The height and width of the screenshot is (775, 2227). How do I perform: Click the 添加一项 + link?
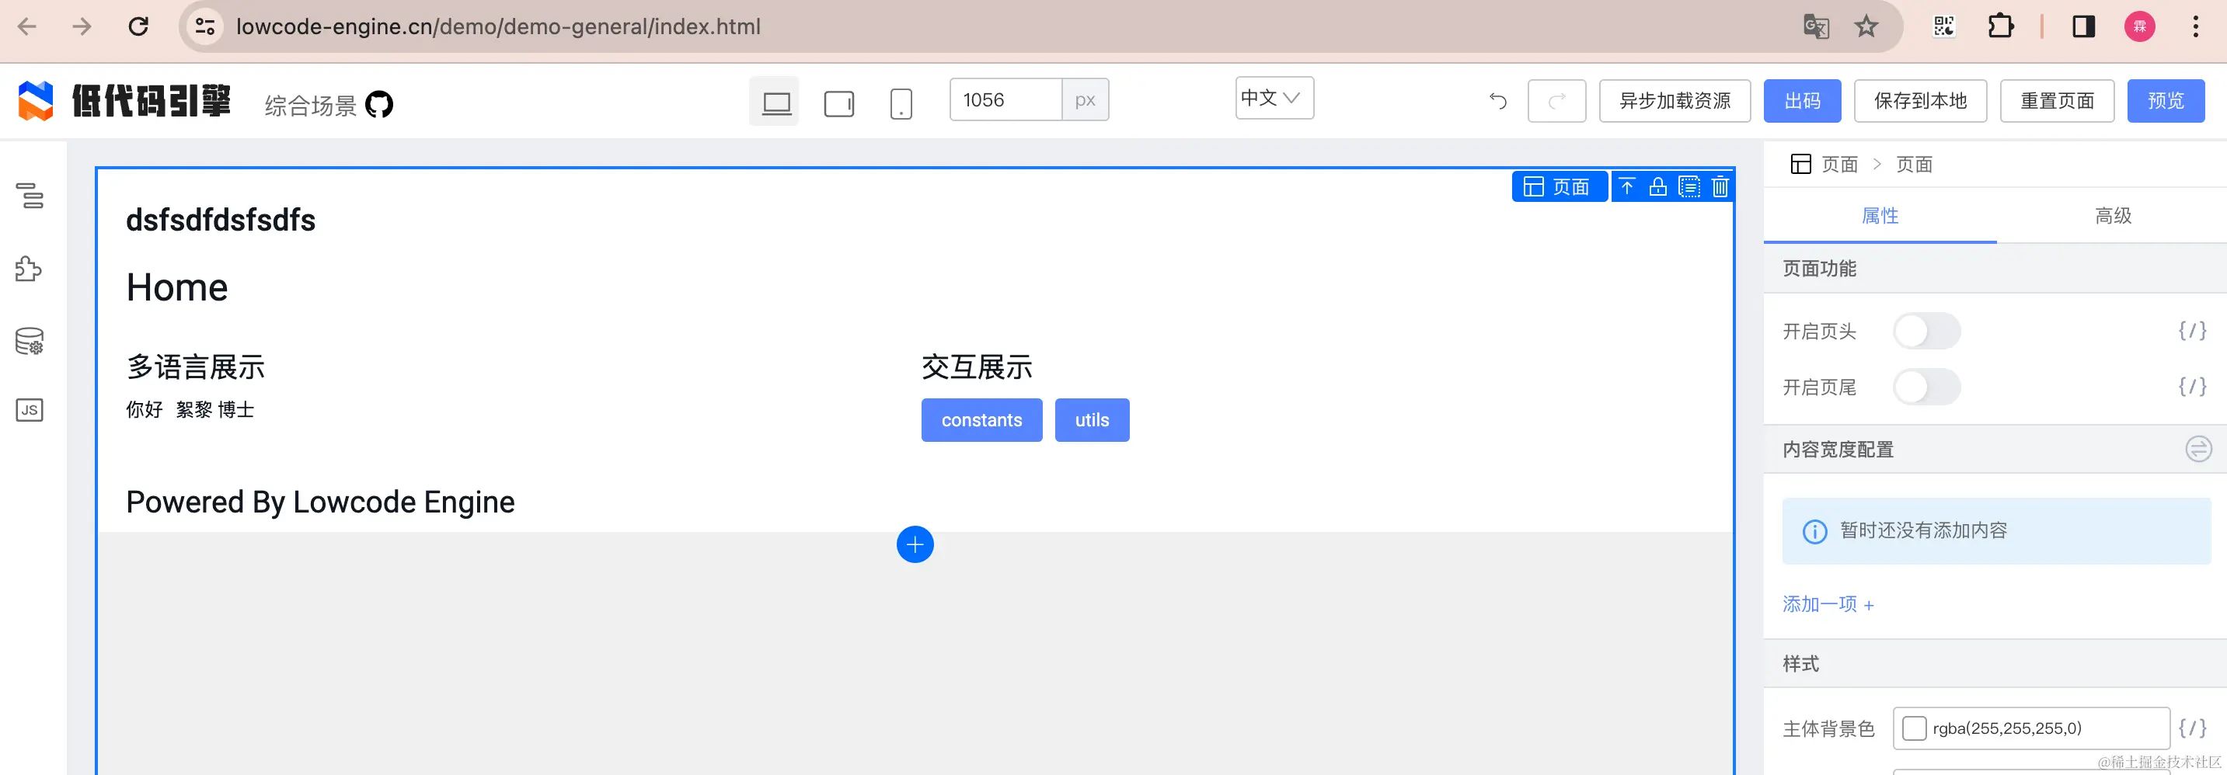point(1828,605)
